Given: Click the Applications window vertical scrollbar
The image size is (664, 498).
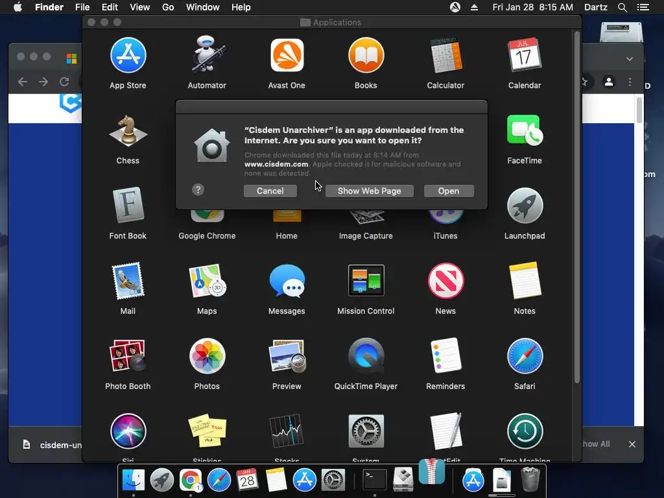Looking at the screenshot, I should pos(576,207).
